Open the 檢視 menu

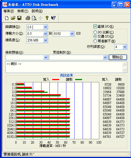click(x=23, y=11)
